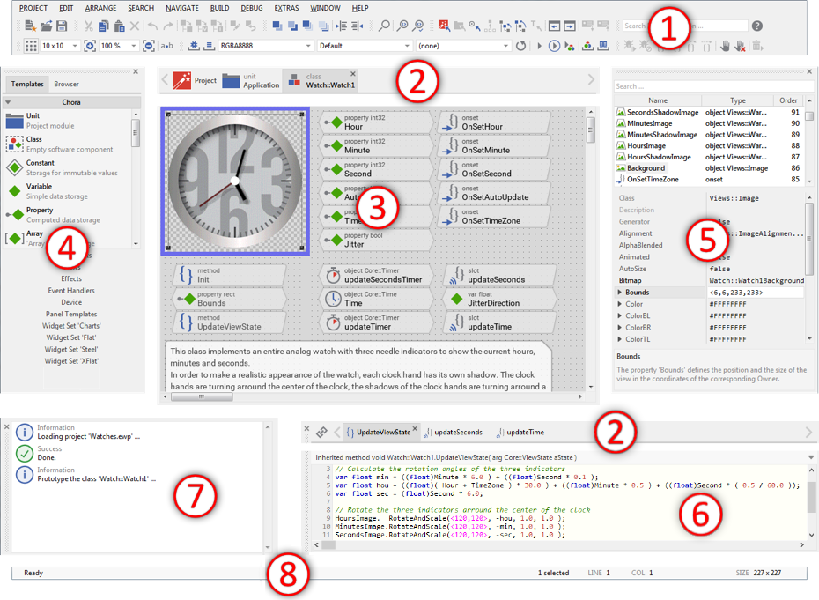Viewport: 819px width, 600px height.
Task: Switch to the updateSeconds code tab
Action: click(454, 433)
